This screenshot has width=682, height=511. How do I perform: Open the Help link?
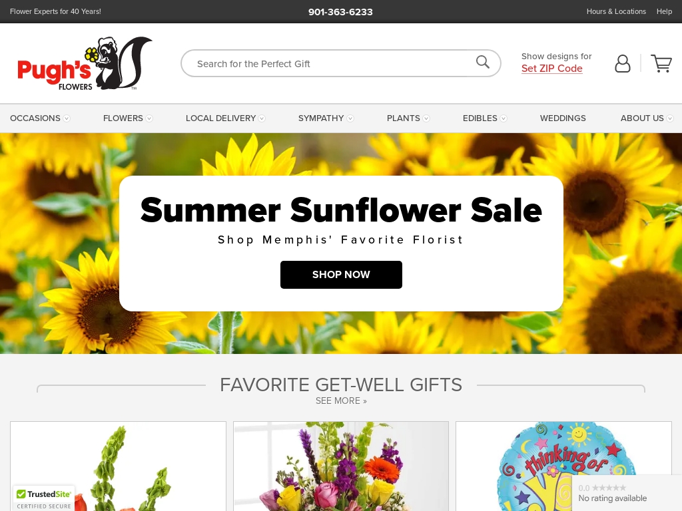pos(664,12)
